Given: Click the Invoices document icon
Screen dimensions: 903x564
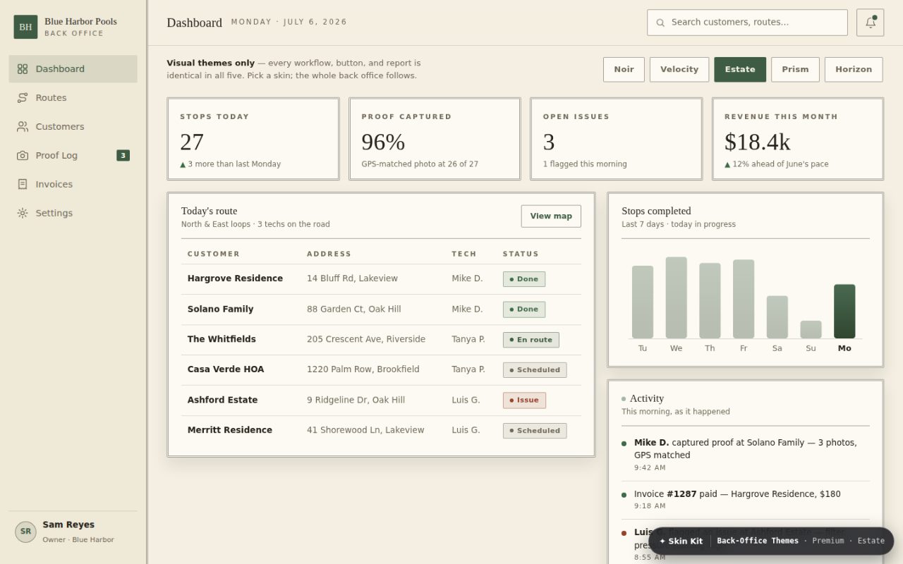Looking at the screenshot, I should [x=23, y=184].
